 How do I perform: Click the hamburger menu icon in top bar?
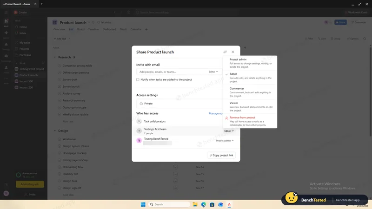click(6, 13)
